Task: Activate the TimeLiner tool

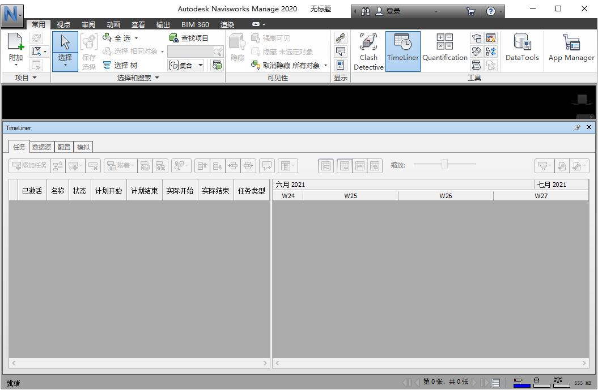Action: (402, 51)
